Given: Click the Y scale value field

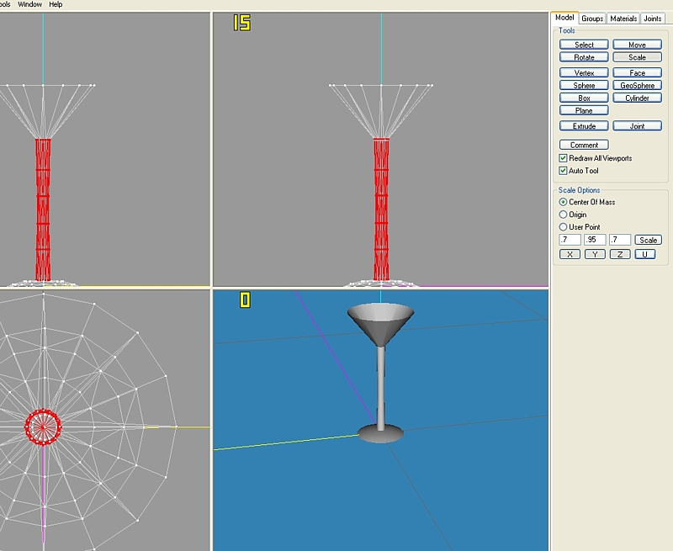Looking at the screenshot, I should tap(595, 240).
